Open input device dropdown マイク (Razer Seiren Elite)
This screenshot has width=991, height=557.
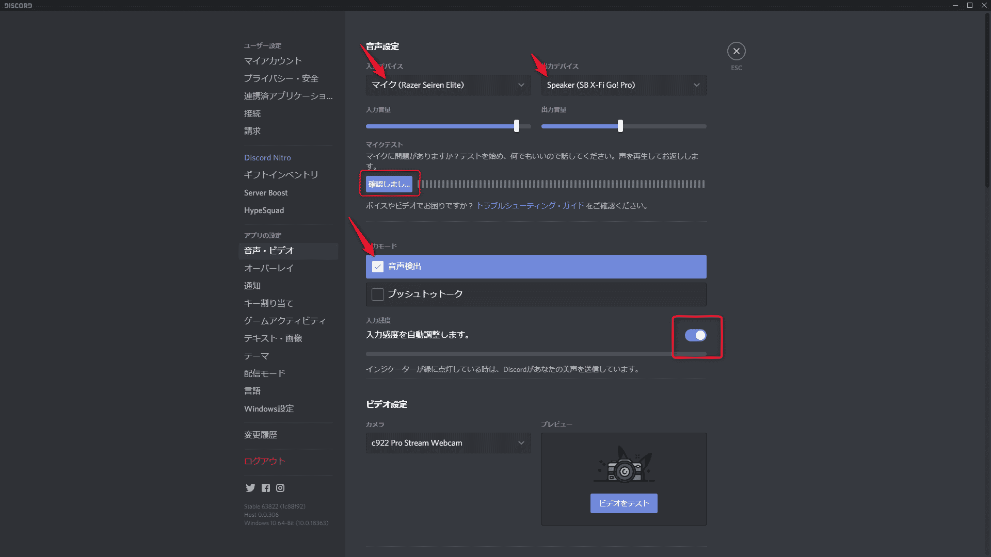pos(448,85)
